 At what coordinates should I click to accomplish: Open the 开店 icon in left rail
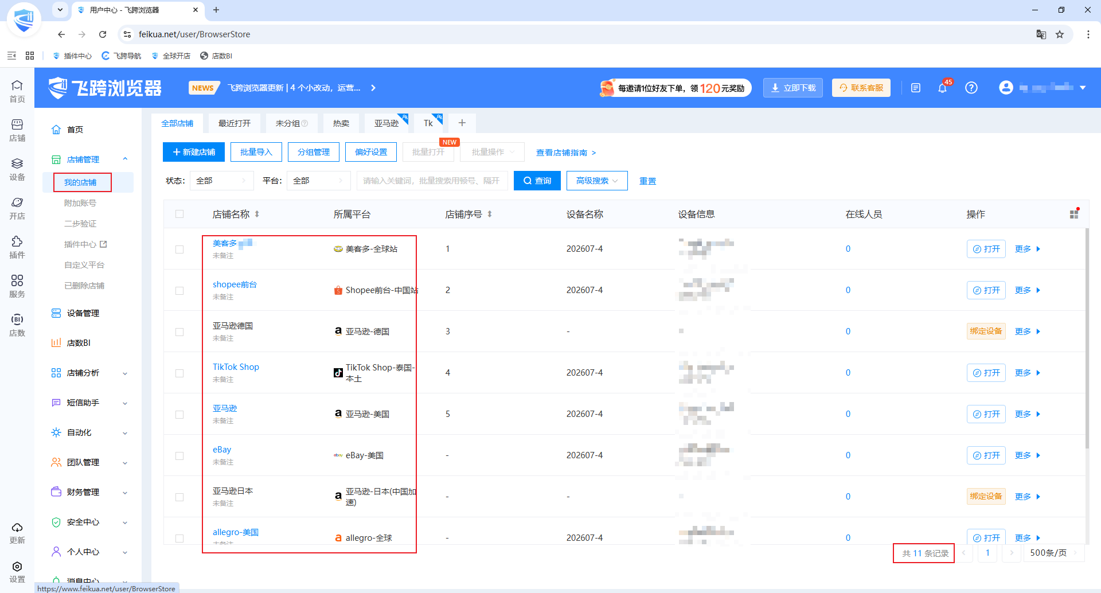click(x=17, y=208)
